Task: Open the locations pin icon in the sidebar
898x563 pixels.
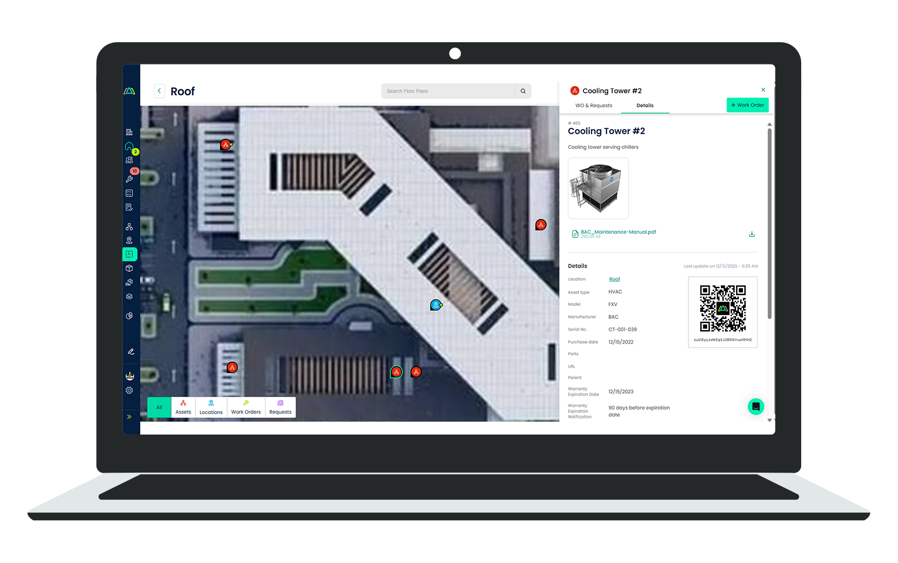Action: pos(130,239)
